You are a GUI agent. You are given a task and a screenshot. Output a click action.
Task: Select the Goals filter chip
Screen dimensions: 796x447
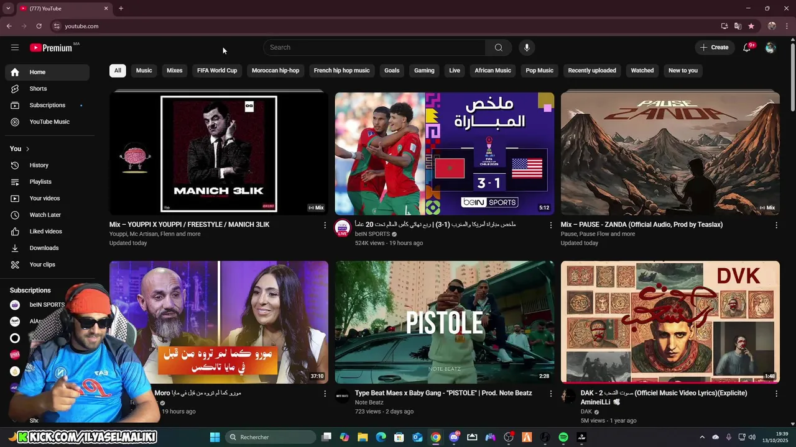(392, 70)
